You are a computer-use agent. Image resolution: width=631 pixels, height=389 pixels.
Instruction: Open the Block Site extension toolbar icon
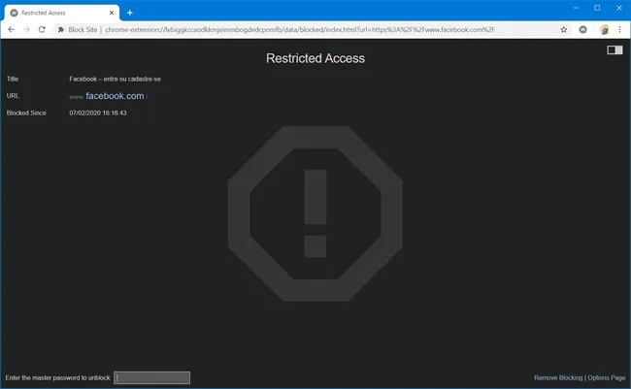click(582, 29)
